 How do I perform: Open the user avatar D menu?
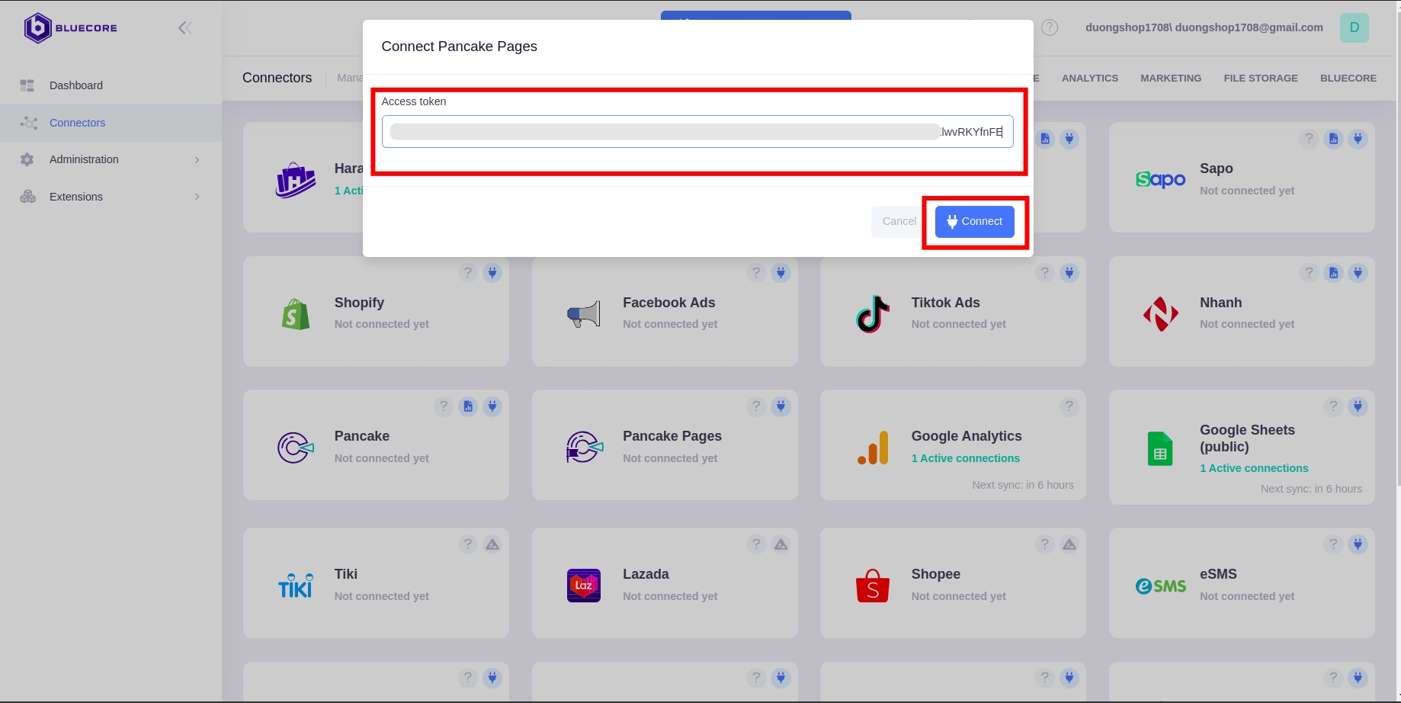1354,27
